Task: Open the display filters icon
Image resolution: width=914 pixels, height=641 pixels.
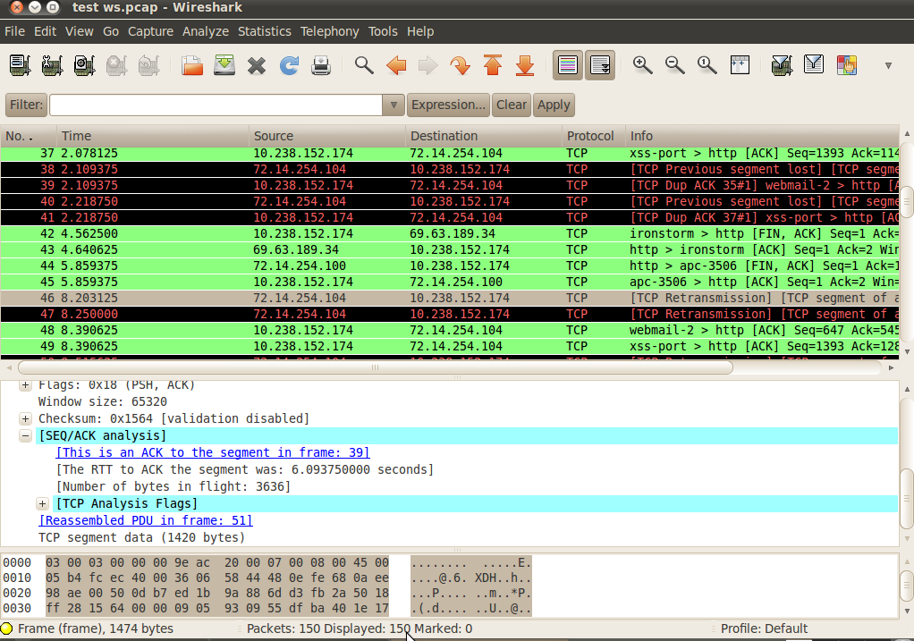Action: (x=814, y=65)
